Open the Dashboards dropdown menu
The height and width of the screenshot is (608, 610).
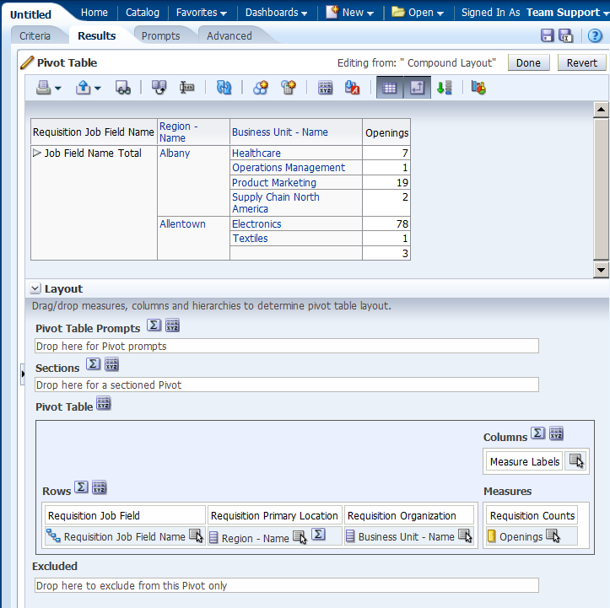[x=276, y=13]
